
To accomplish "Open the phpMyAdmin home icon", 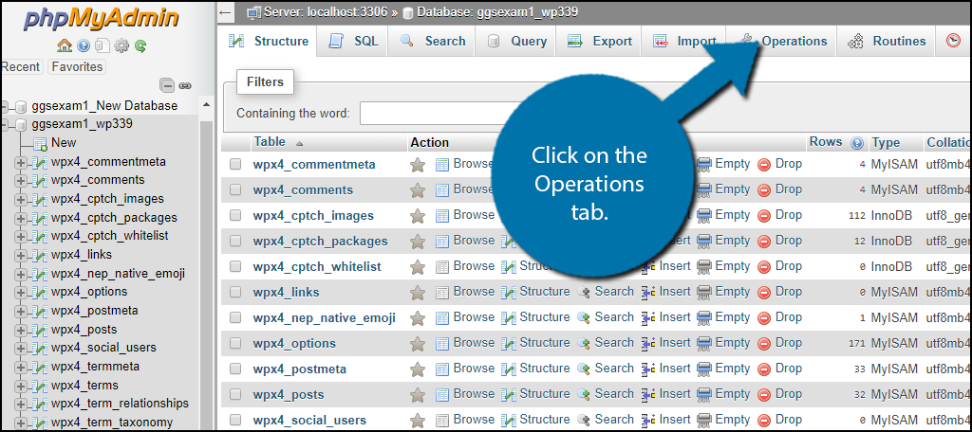I will 64,45.
